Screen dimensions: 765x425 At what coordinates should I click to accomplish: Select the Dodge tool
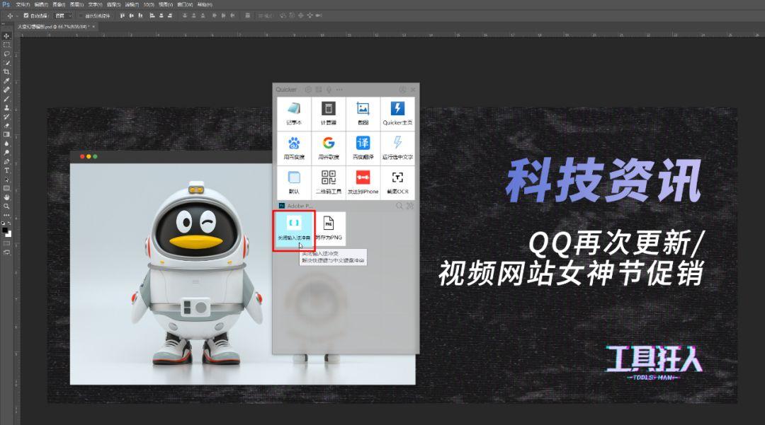tap(6, 152)
